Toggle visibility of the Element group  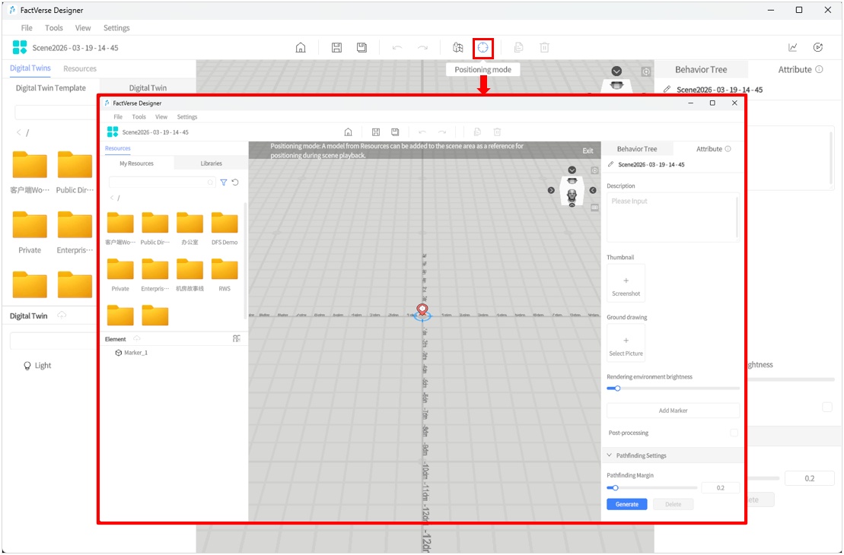pos(137,338)
